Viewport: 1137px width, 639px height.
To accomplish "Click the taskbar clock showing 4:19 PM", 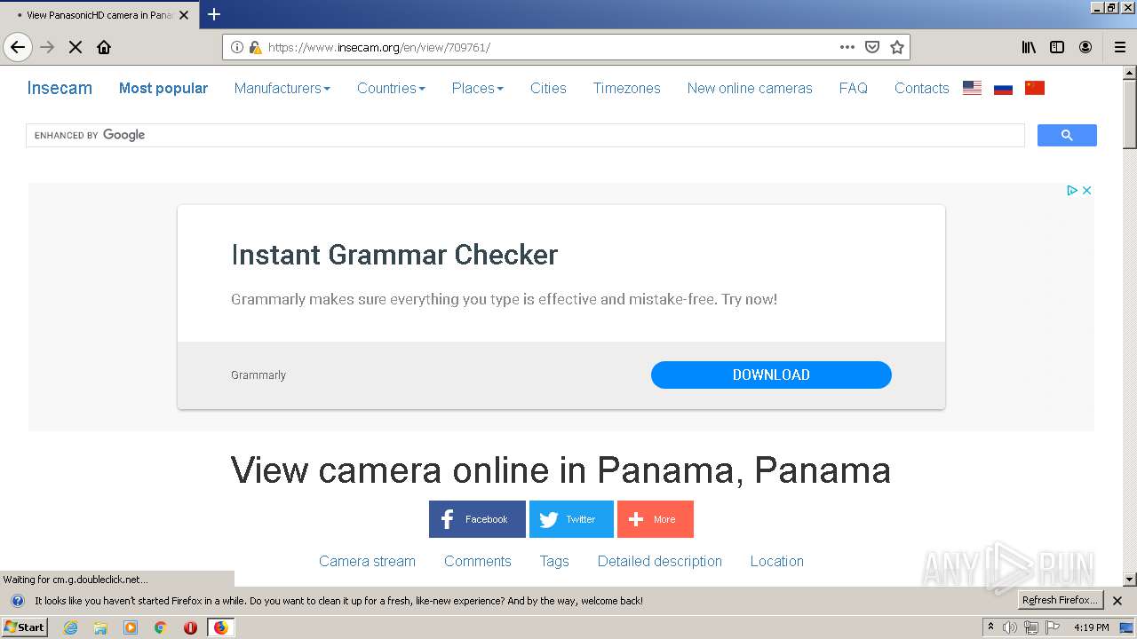I will tap(1091, 627).
